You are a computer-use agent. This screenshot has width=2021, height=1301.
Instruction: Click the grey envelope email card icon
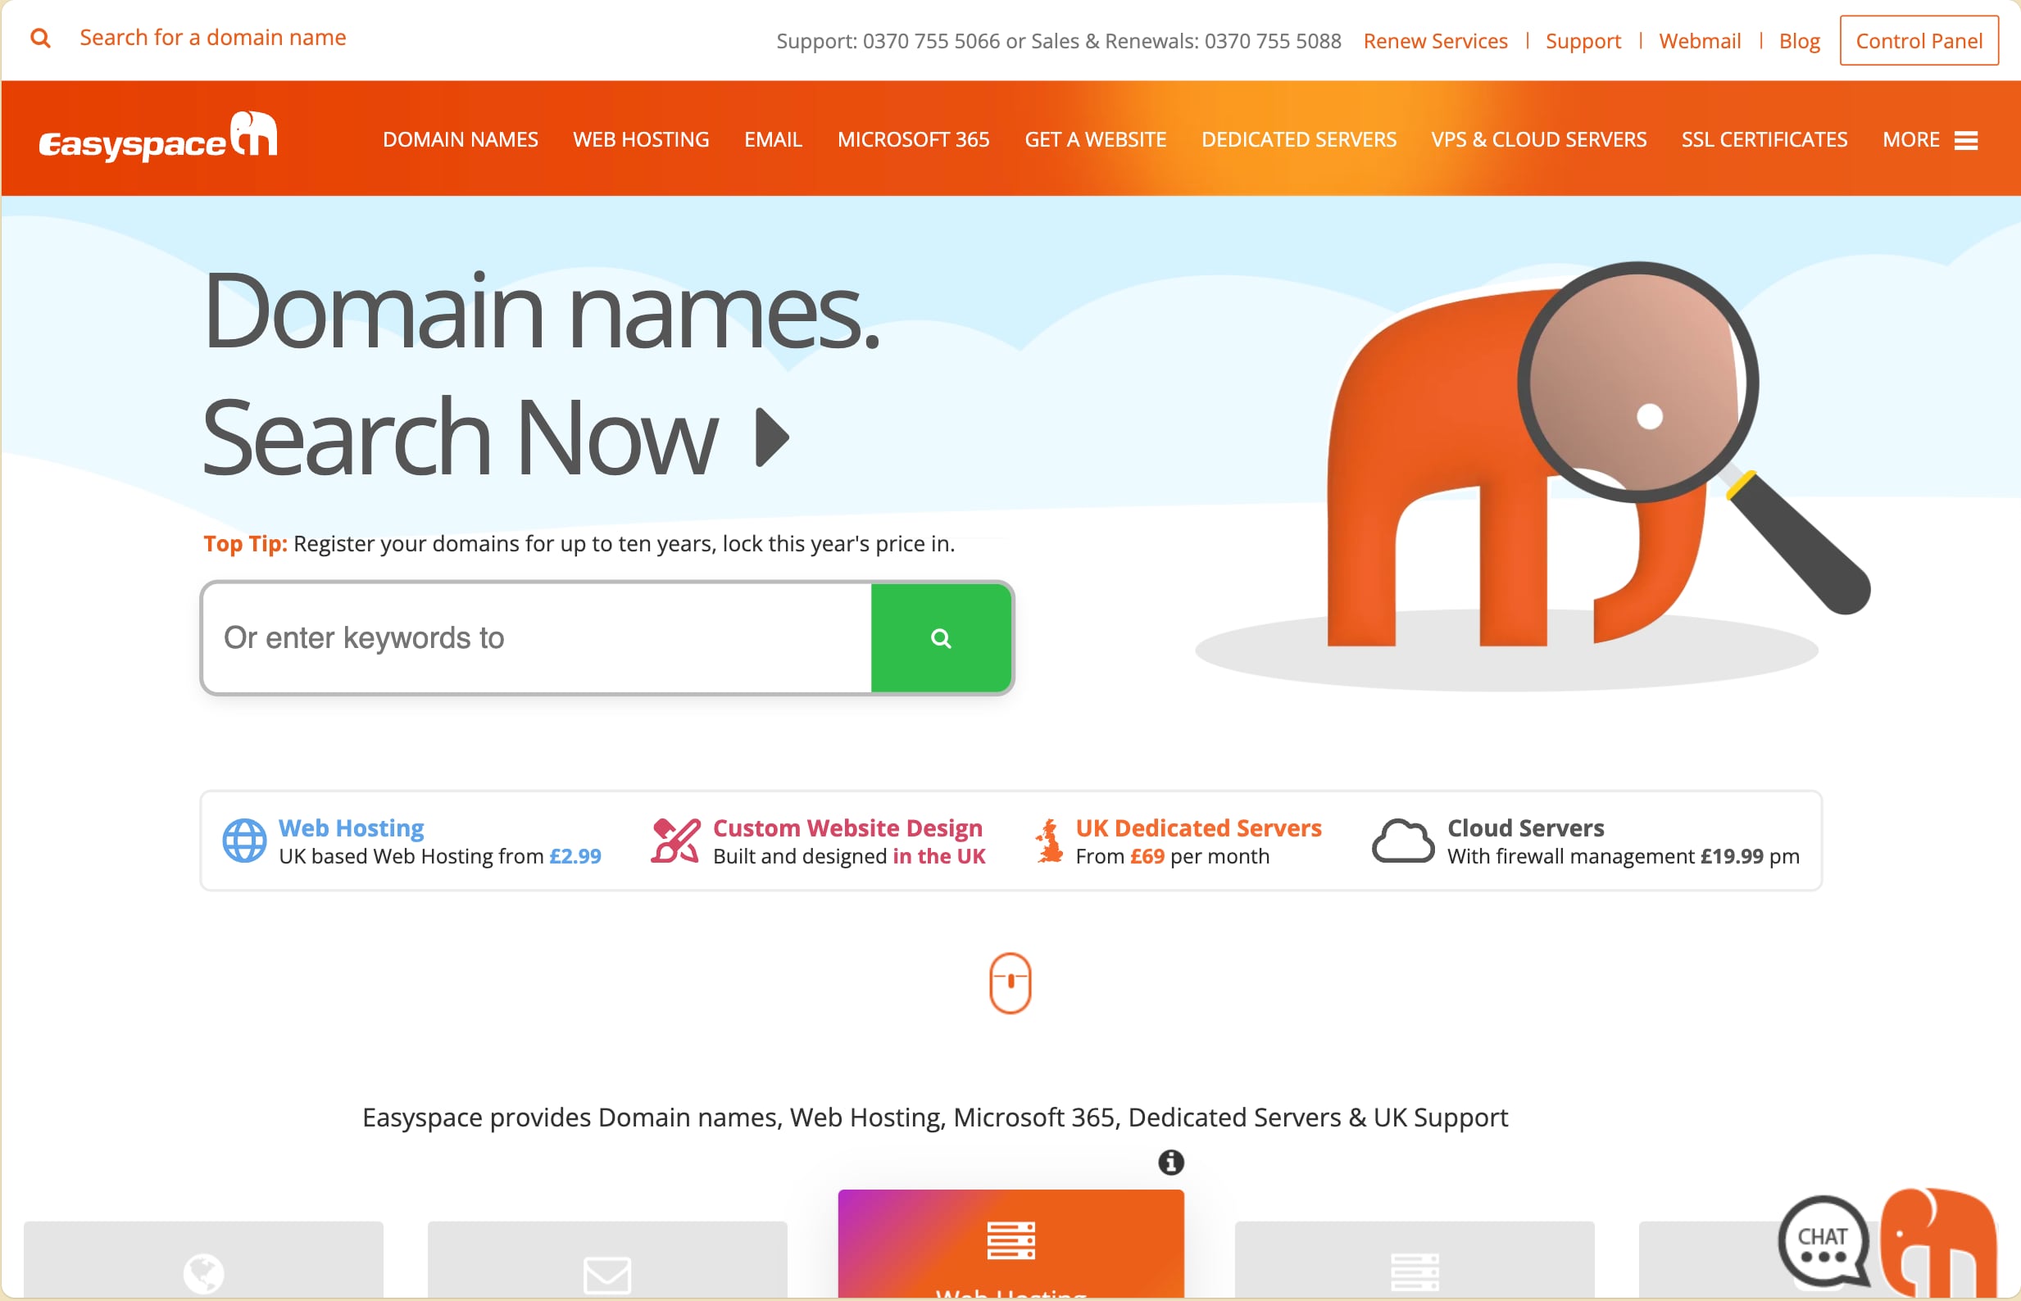coord(607,1275)
